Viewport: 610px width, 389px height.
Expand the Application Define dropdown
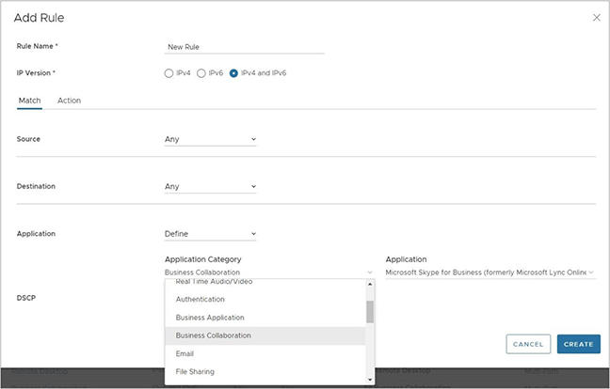coord(210,234)
